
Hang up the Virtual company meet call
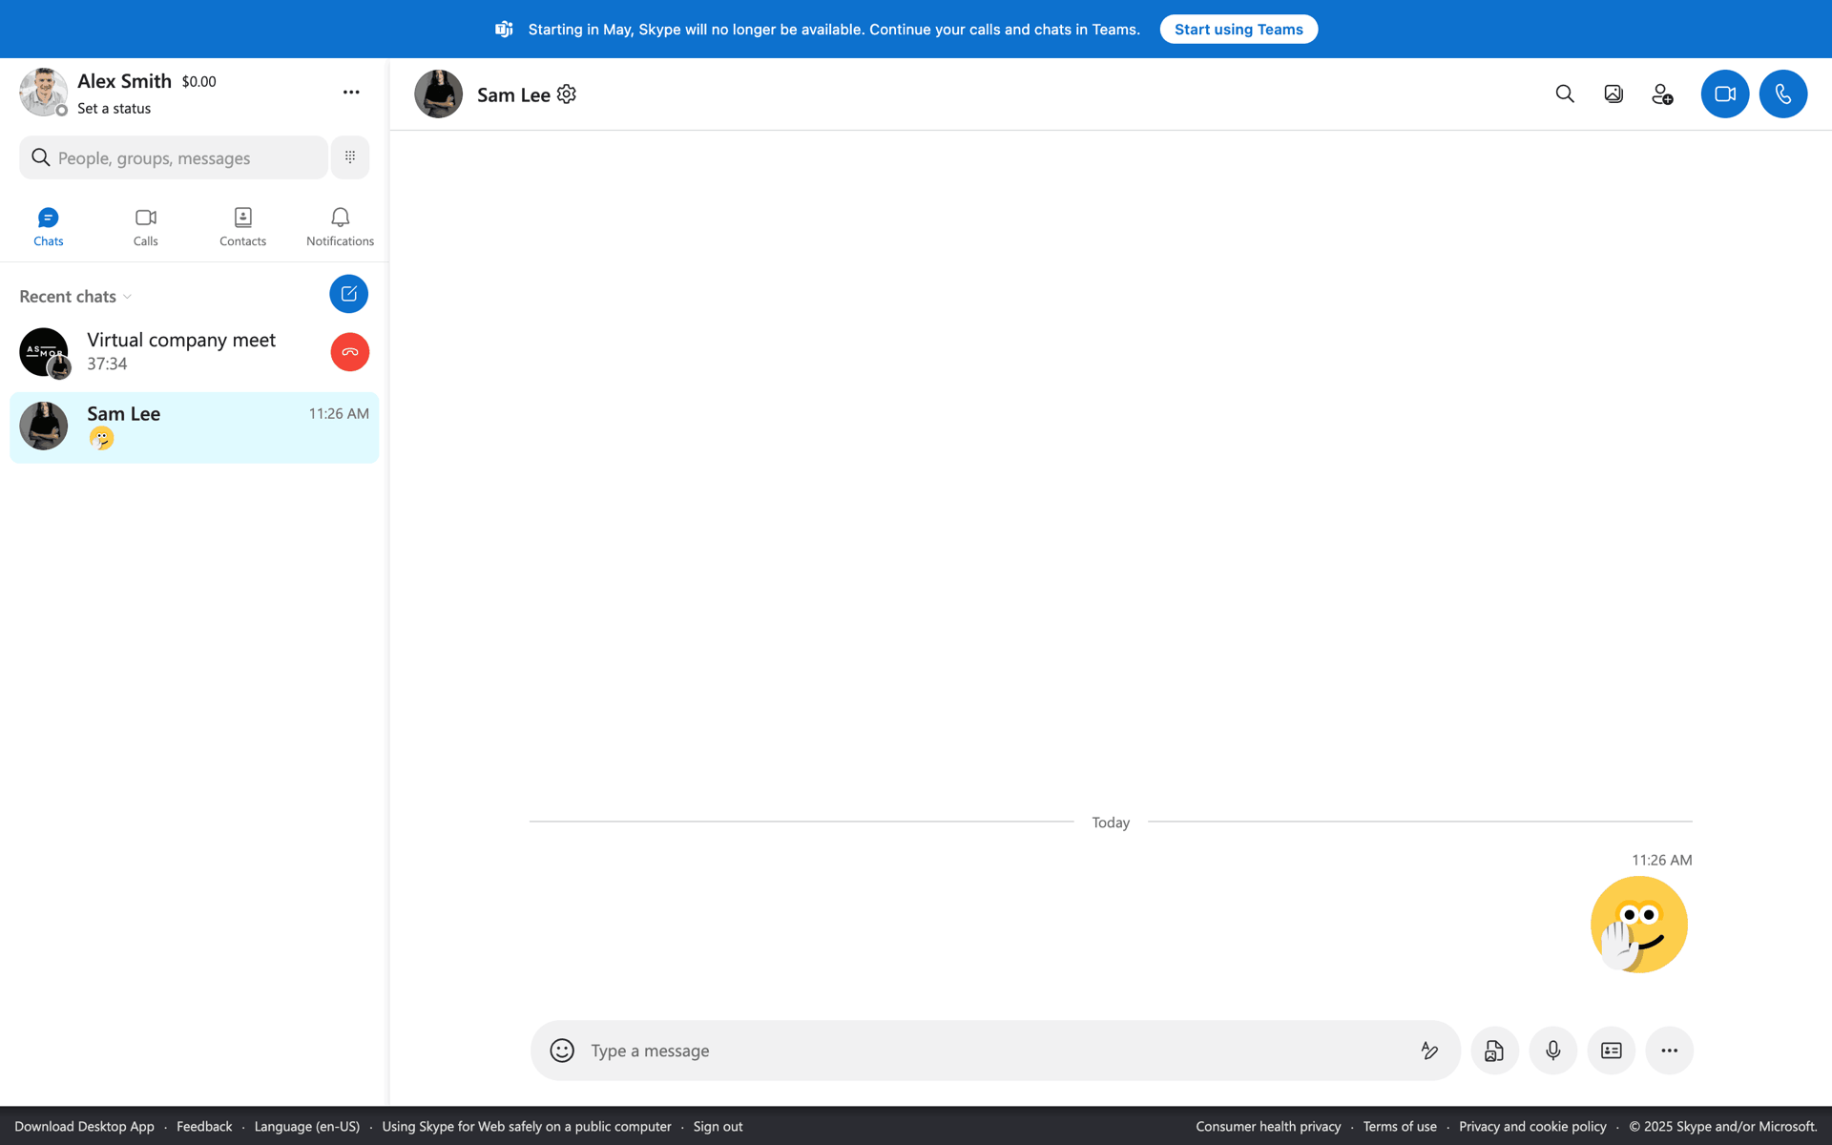click(x=350, y=352)
